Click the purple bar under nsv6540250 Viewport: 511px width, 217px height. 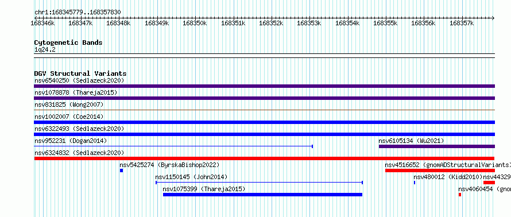tap(264, 86)
